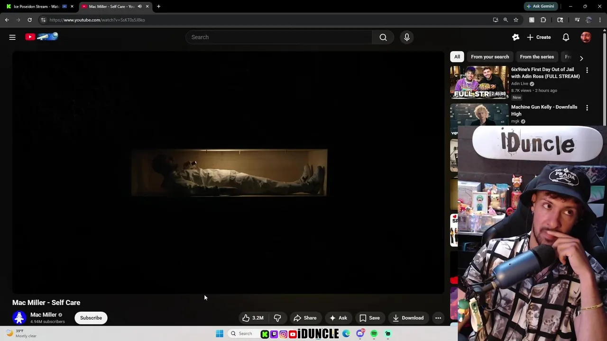The height and width of the screenshot is (341, 607).
Task: Open the Chrome extensions puzzle icon
Action: (543, 20)
